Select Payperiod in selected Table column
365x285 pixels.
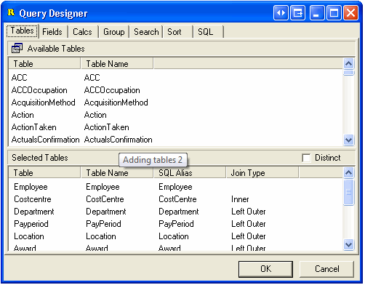(x=31, y=224)
